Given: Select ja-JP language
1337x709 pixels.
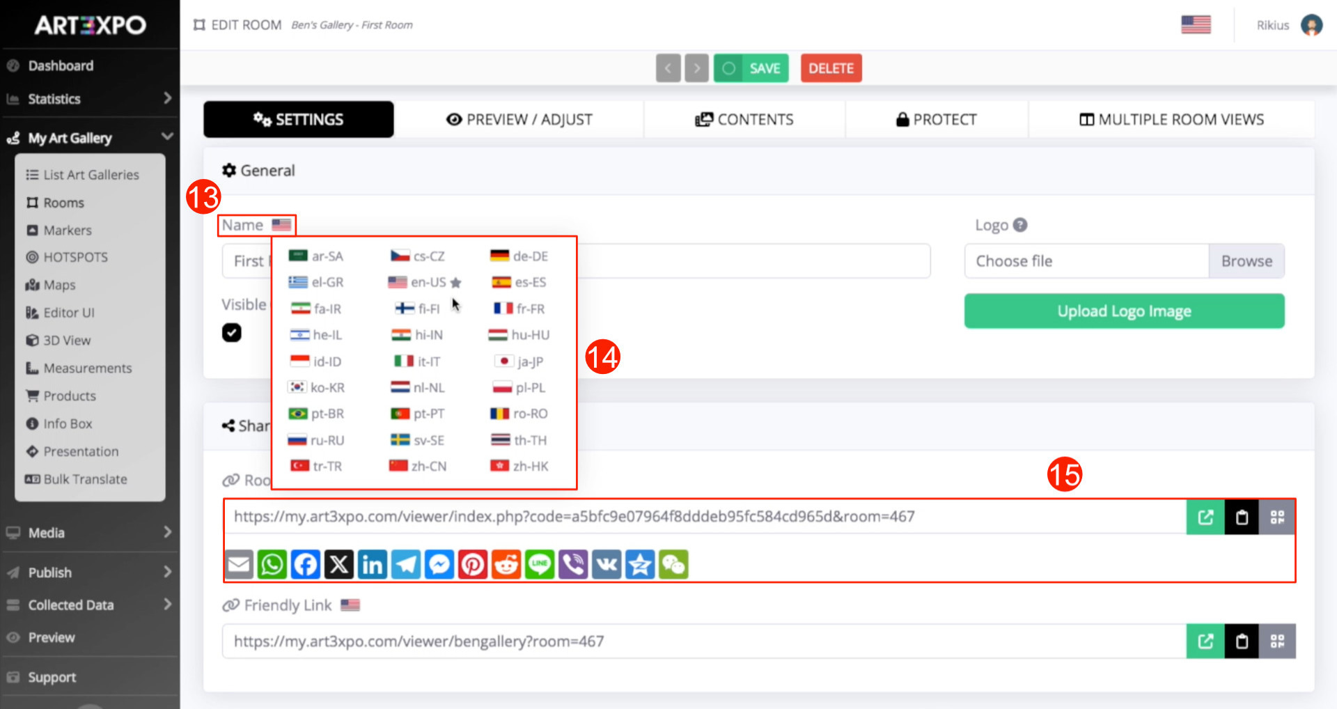Looking at the screenshot, I should tap(519, 361).
